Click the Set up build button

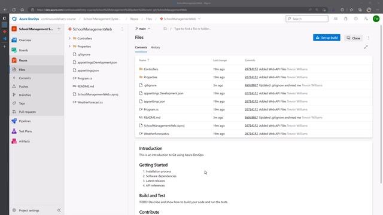pyautogui.click(x=327, y=38)
